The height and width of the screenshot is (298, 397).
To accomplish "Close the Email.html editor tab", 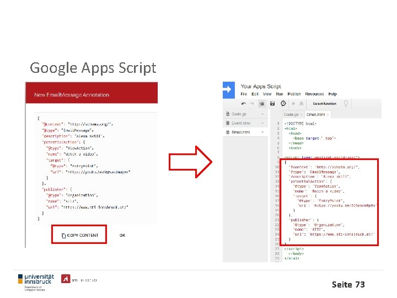I will coord(328,115).
